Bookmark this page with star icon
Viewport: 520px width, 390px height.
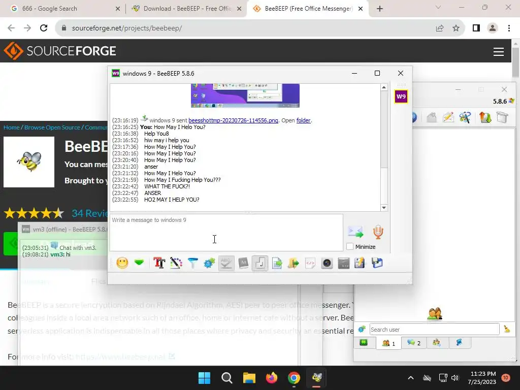(456, 28)
